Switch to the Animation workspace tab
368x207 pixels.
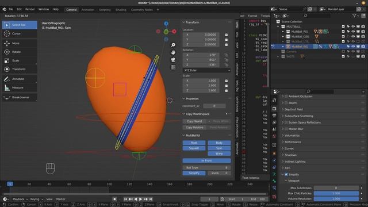88,10
